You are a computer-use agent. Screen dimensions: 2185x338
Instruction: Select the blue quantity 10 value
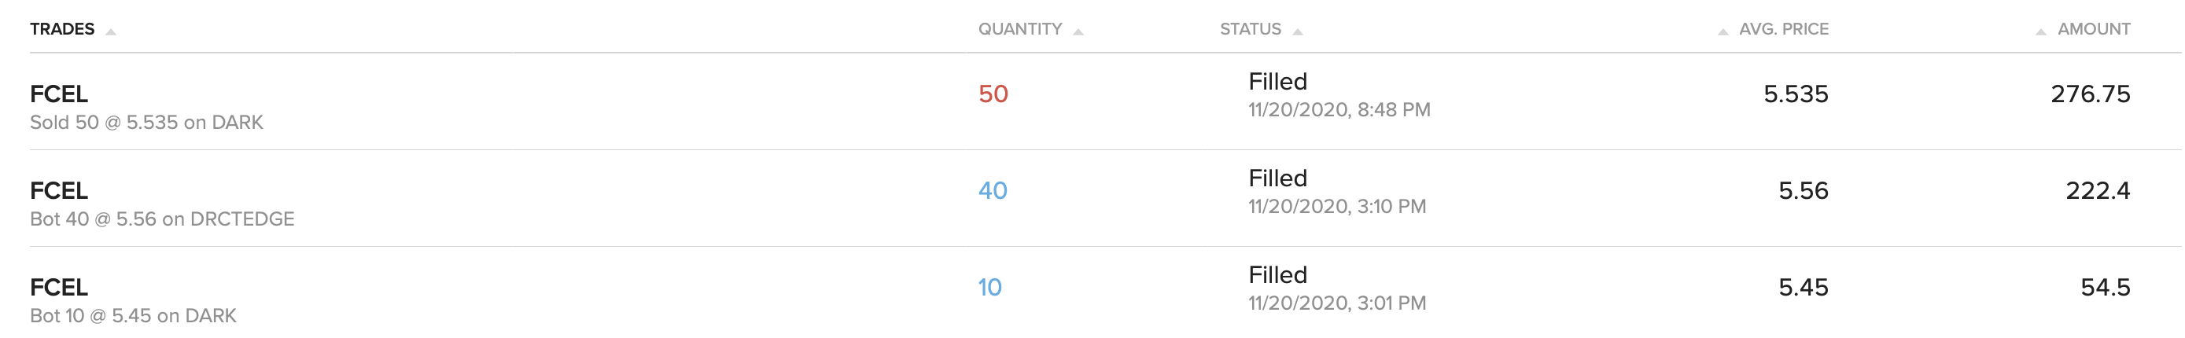tap(990, 287)
